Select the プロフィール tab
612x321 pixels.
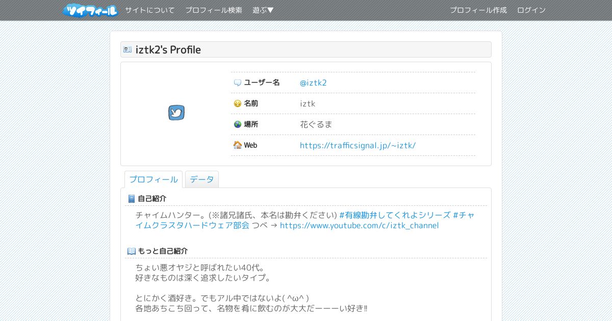coord(154,179)
